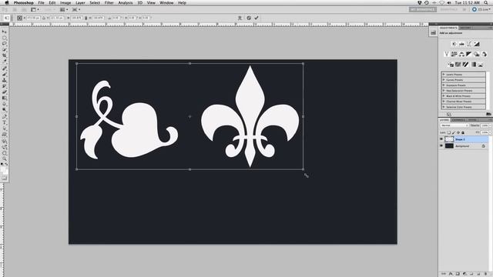This screenshot has width=493, height=277.
Task: Open the layer blend mode dropdown
Action: tap(454, 125)
